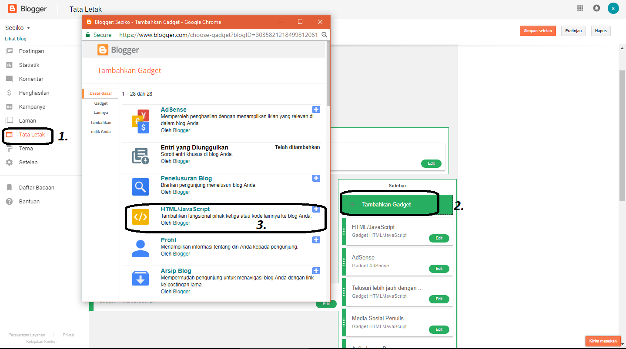Expand the Seciko blog selector dropdown
The image size is (626, 349).
(x=18, y=28)
